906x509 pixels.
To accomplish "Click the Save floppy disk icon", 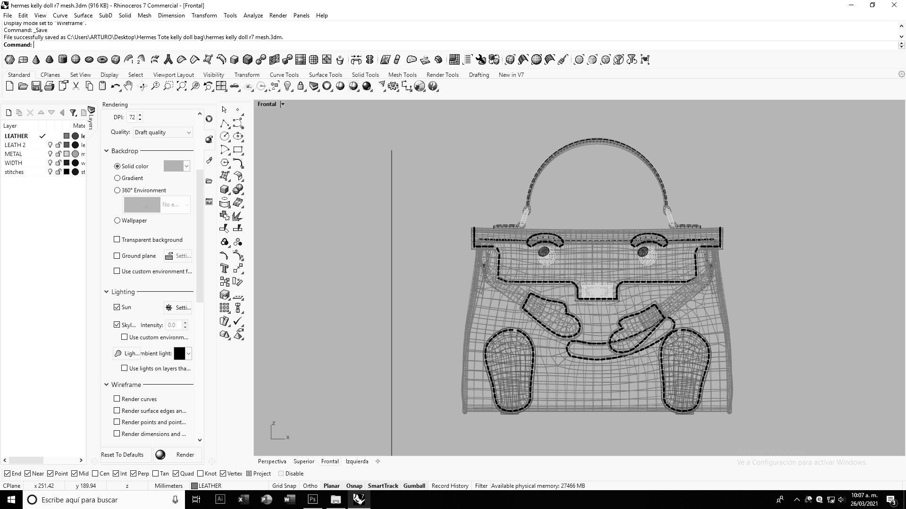I will [36, 86].
